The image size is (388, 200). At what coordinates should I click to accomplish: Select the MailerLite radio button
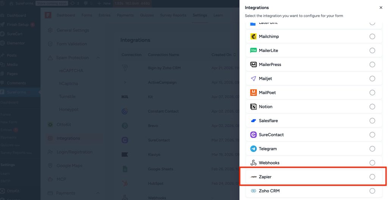372,50
